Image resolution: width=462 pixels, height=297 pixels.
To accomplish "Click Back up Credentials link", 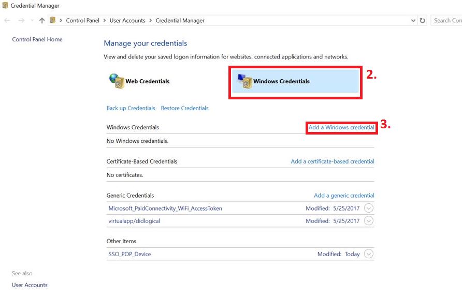I will [x=131, y=108].
